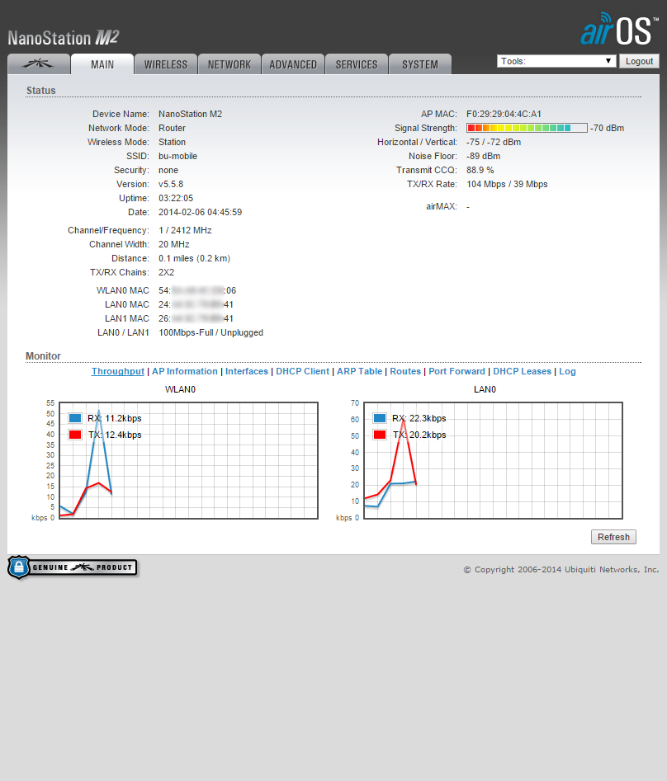The image size is (667, 781).
Task: Select TX/RX rate 104 Mbps / 39 Mbps
Action: point(507,184)
